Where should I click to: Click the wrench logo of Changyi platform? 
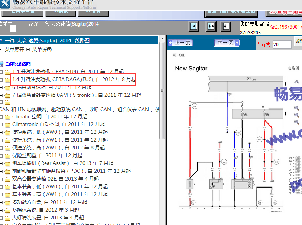point(5,3)
